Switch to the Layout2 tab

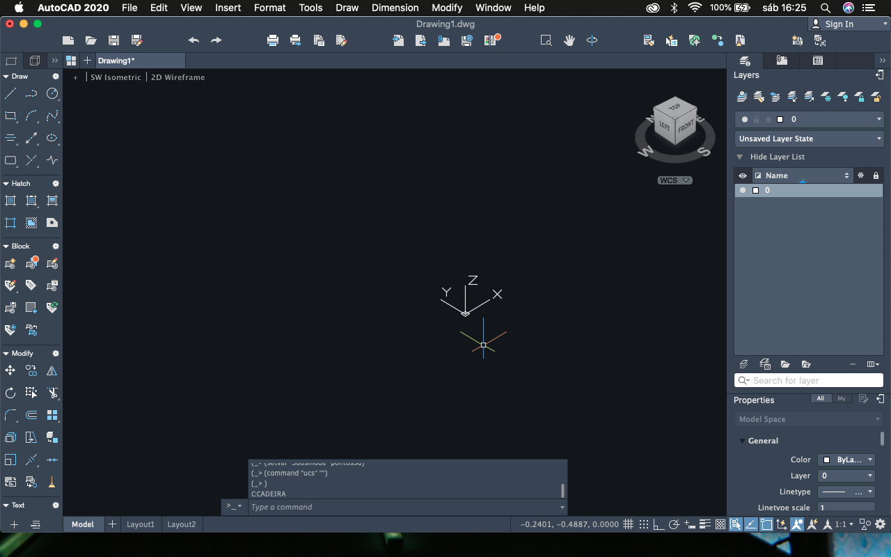point(182,524)
